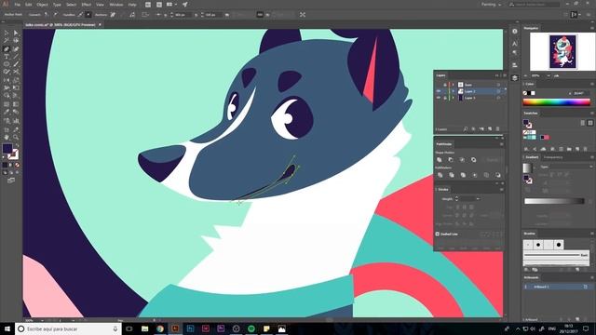Expand top layer disclosure triangle
The width and height of the screenshot is (596, 335).
point(454,85)
